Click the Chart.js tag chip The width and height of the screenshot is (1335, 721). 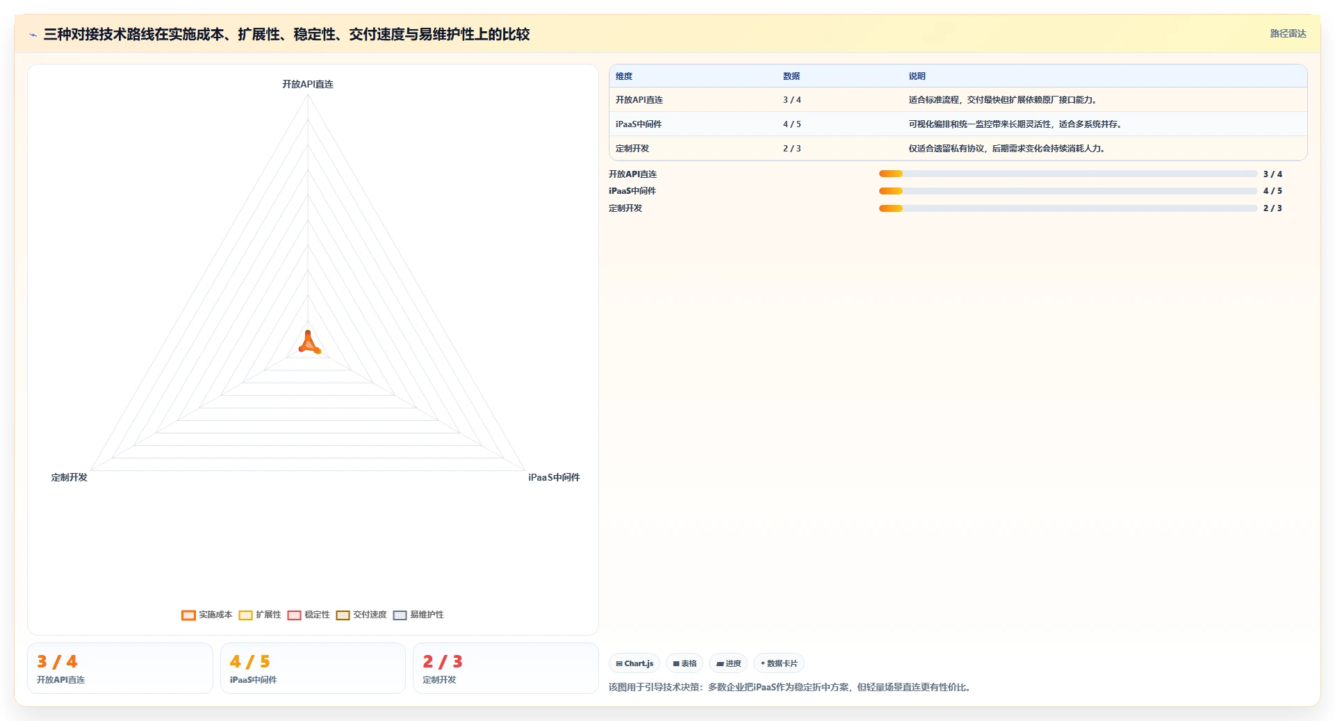point(634,663)
